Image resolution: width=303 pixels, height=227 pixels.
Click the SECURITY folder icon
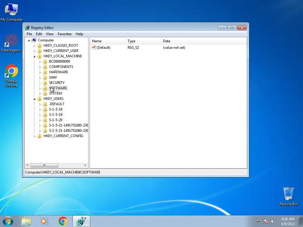coord(45,83)
